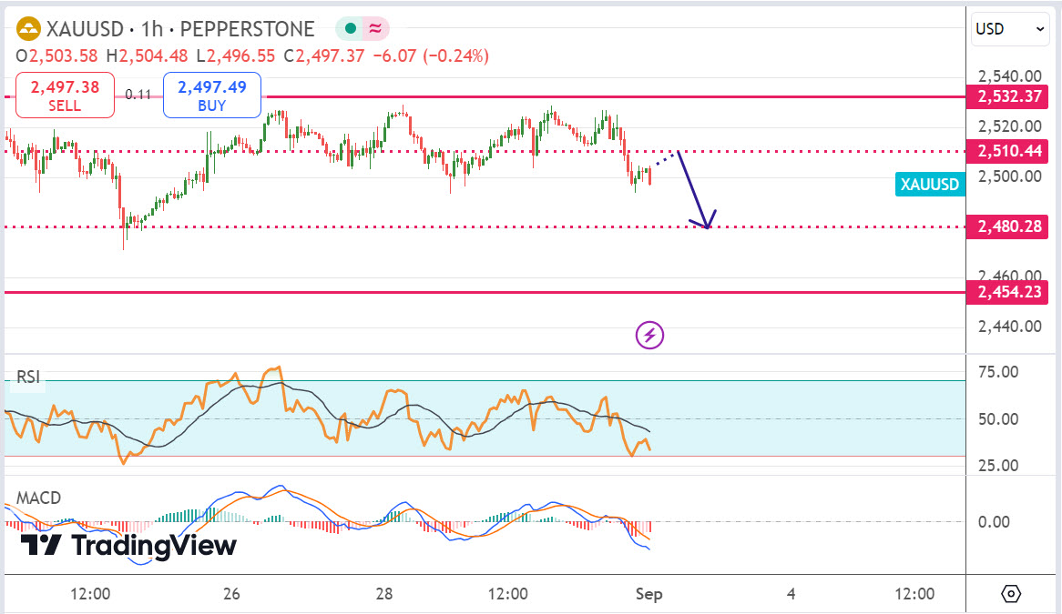Image resolution: width=1062 pixels, height=614 pixels.
Task: Click the teal XAUUSD price scale label
Action: pyautogui.click(x=929, y=185)
